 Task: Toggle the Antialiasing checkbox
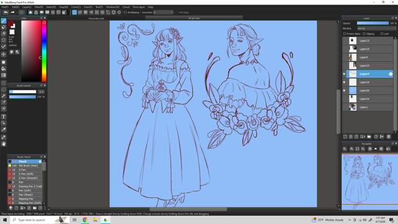[x=125, y=12]
